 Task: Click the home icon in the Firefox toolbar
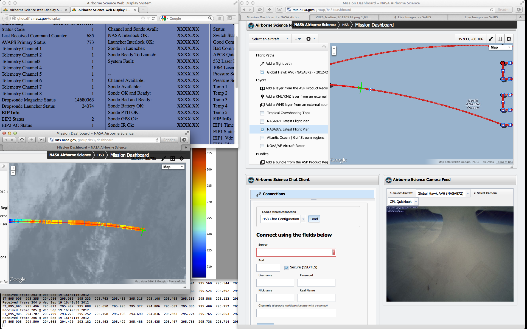pos(220,18)
